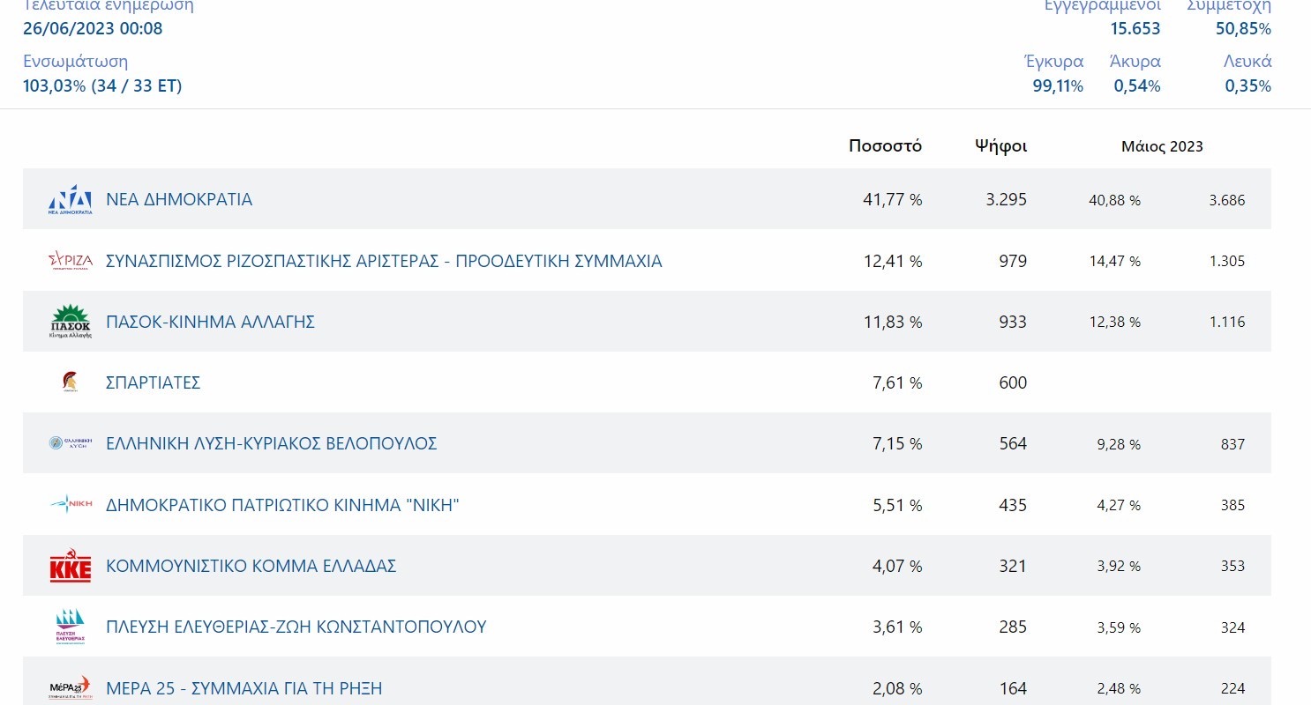Viewport: 1311px width, 705px height.
Task: Click Spartiates vote count 600
Action: click(x=1013, y=382)
